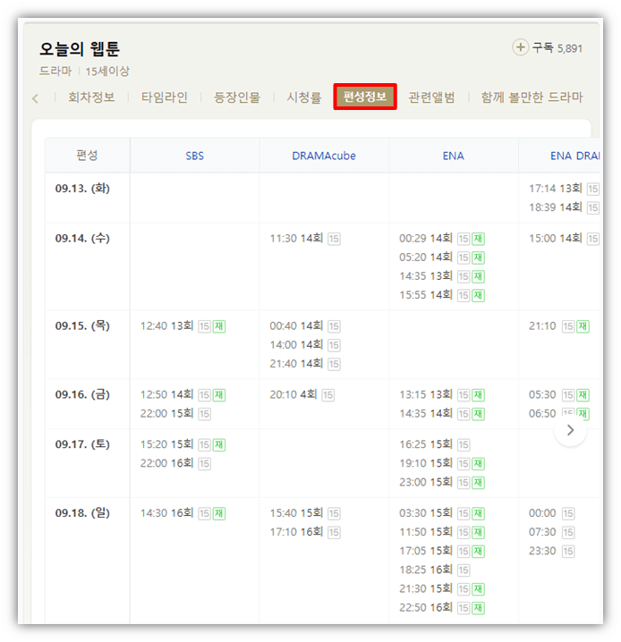Click the 편성 column header

coord(88,156)
